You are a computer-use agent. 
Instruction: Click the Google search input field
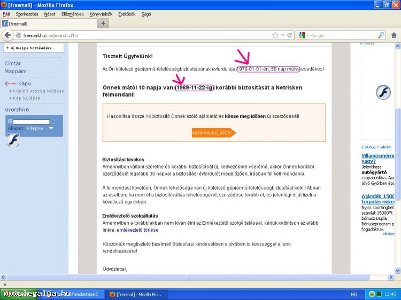[x=342, y=35]
